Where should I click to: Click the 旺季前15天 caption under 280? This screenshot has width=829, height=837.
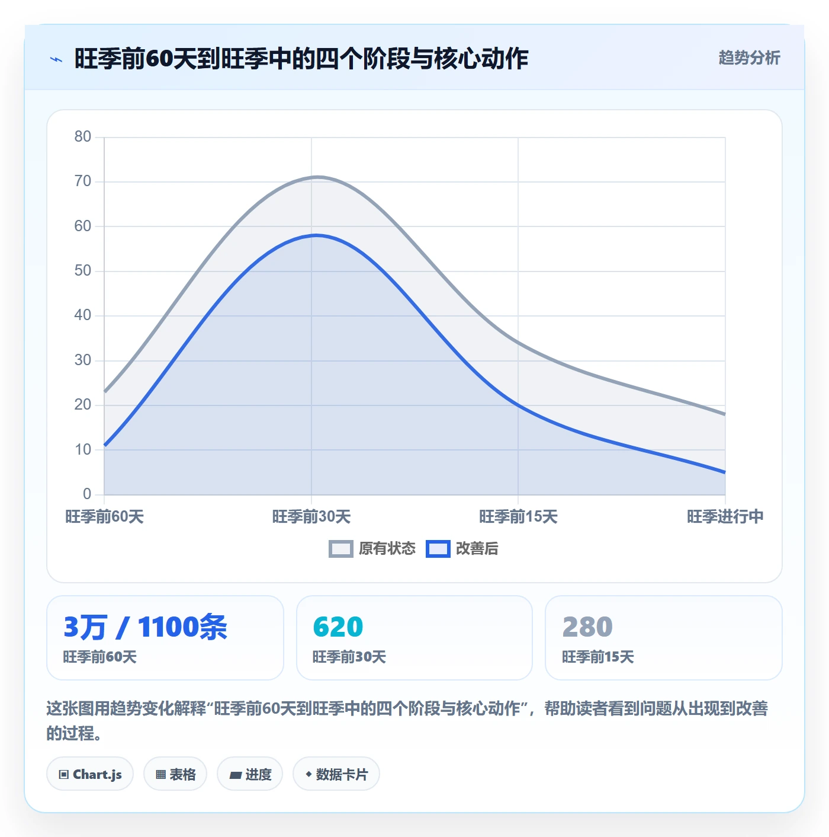(x=598, y=657)
